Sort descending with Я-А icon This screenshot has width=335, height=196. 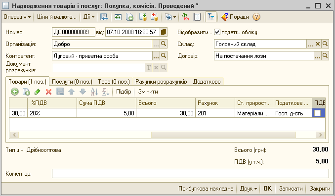click(106, 92)
